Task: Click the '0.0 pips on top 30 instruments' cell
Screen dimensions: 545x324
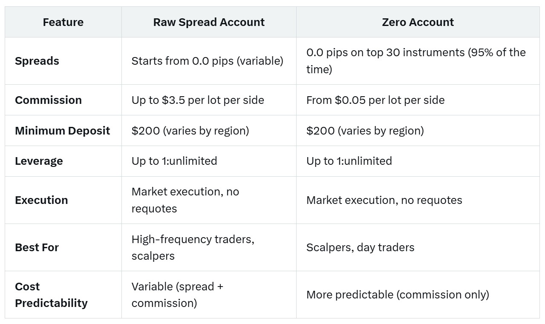Action: click(x=418, y=61)
